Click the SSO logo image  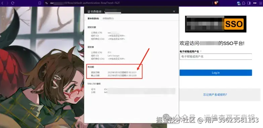point(216,24)
